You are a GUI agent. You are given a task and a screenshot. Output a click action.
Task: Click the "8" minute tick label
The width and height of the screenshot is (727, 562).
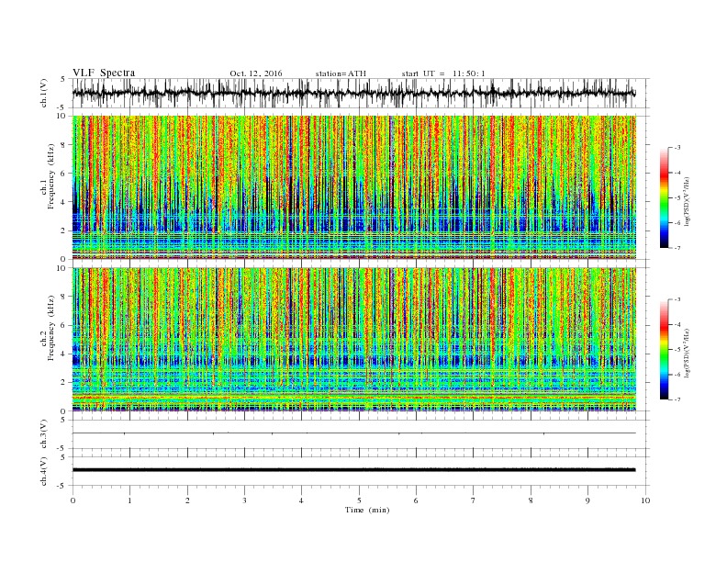click(531, 500)
